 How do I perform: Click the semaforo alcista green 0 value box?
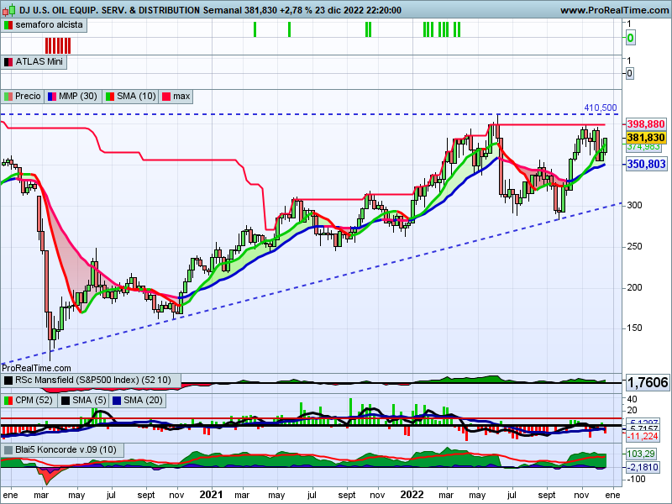630,38
